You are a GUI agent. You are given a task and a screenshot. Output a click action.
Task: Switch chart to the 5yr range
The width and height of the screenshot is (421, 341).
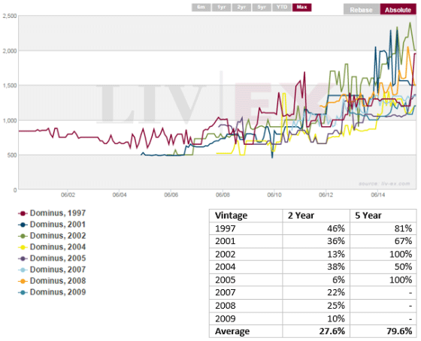[262, 8]
